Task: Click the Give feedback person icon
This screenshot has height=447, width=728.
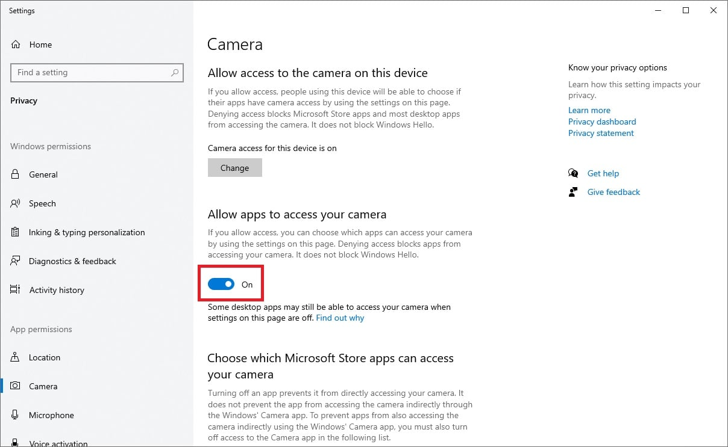Action: pyautogui.click(x=573, y=192)
